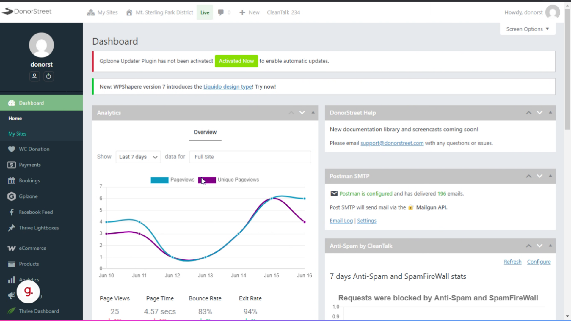Viewport: 571px width, 321px height.
Task: Click the Full Site input field
Action: pyautogui.click(x=250, y=157)
